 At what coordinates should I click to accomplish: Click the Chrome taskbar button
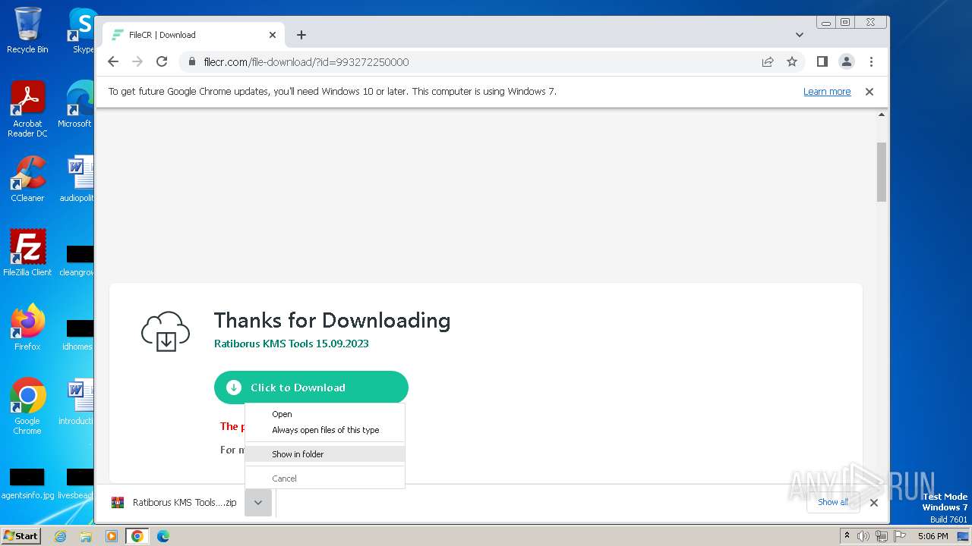pos(137,536)
